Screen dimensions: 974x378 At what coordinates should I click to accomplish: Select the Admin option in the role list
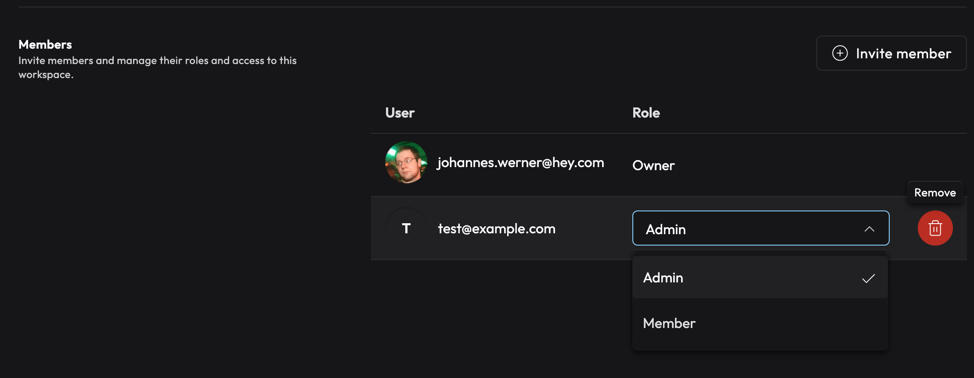[760, 278]
